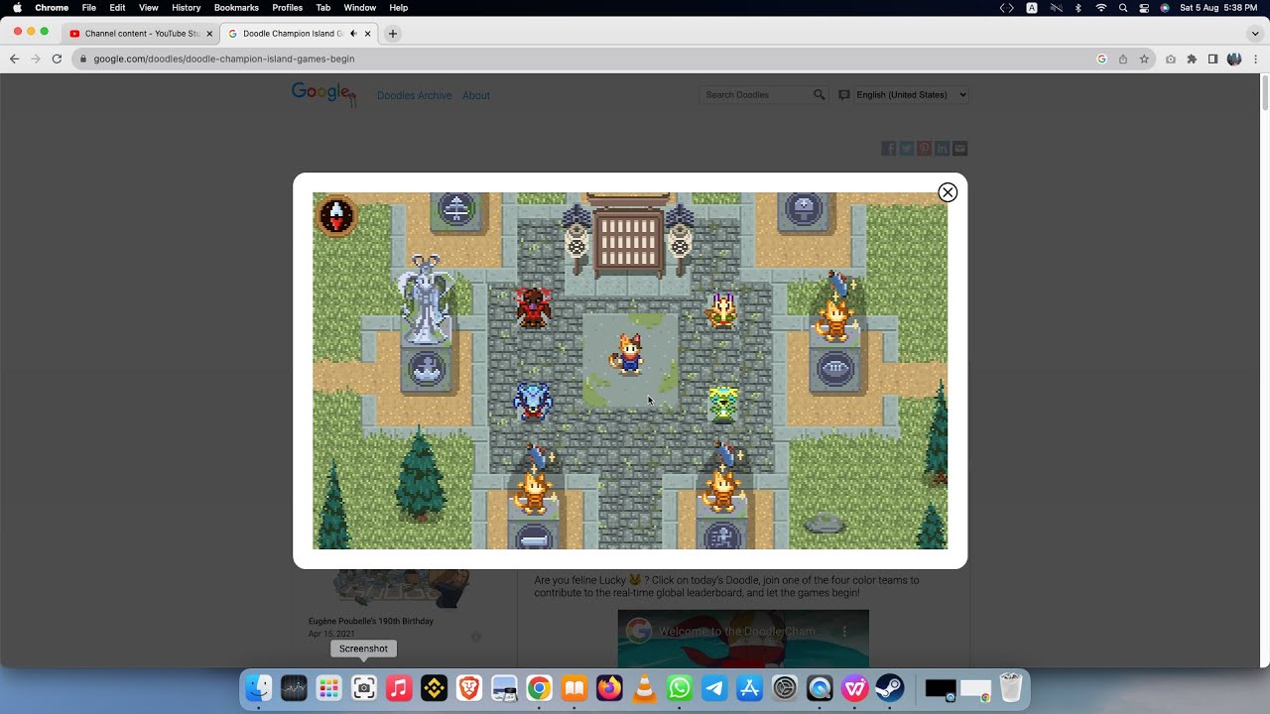Open Music app in the Dock

coord(399,688)
